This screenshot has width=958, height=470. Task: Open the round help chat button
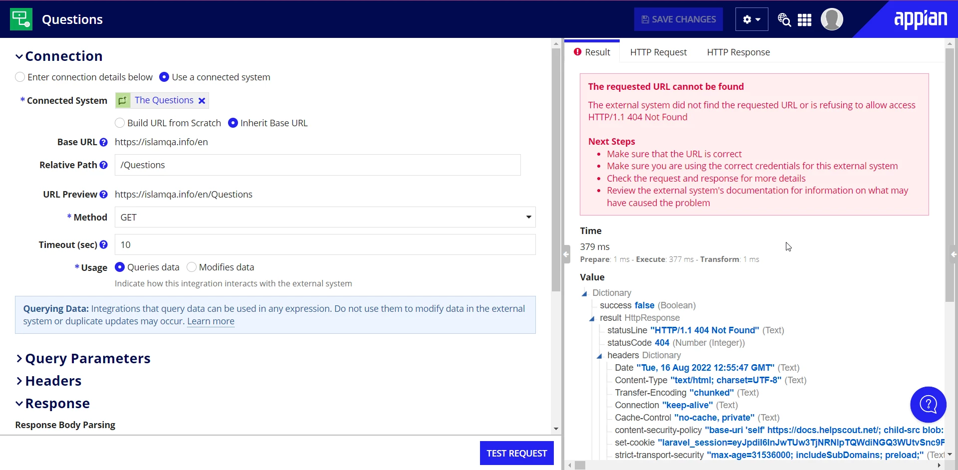tap(928, 405)
